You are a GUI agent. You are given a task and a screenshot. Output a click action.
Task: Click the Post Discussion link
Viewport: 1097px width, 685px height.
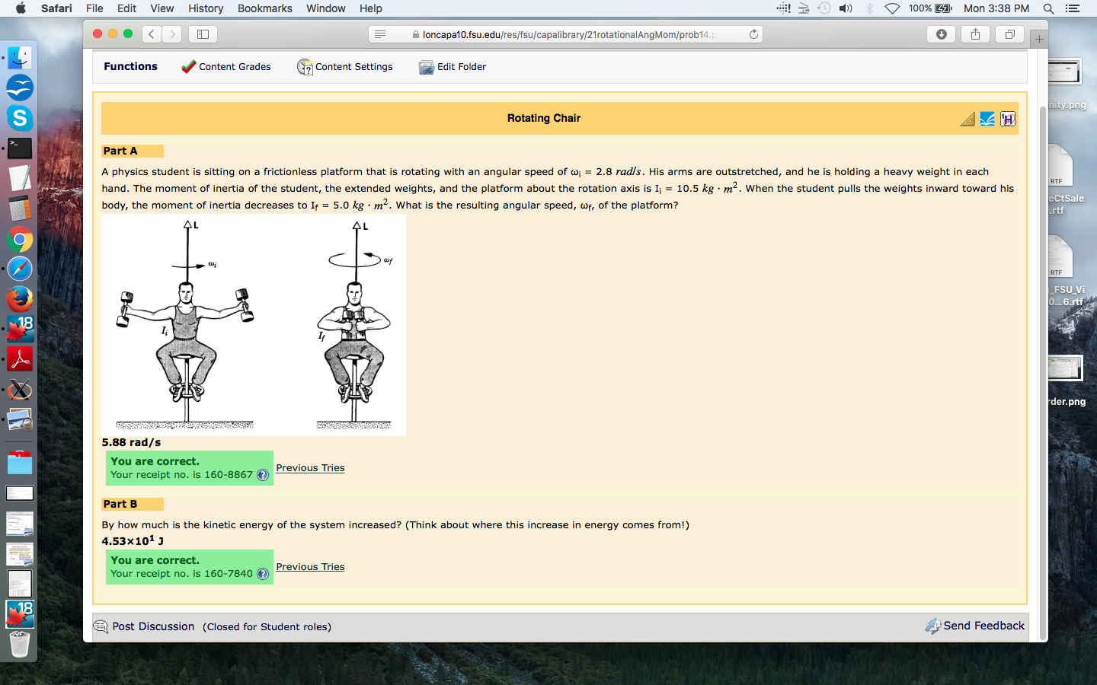pyautogui.click(x=153, y=626)
